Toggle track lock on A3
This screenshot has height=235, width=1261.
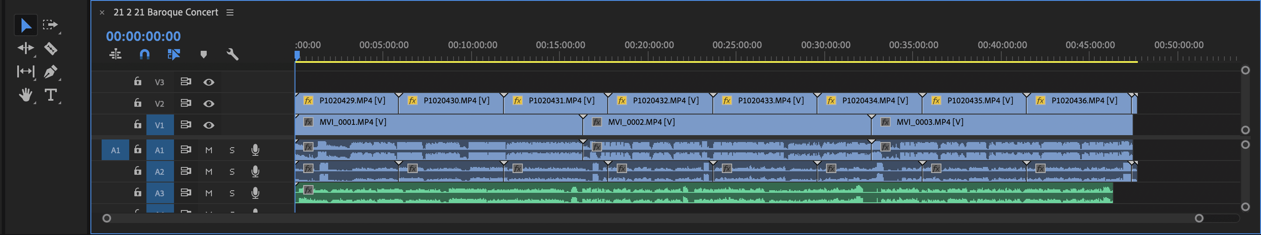pyautogui.click(x=137, y=192)
